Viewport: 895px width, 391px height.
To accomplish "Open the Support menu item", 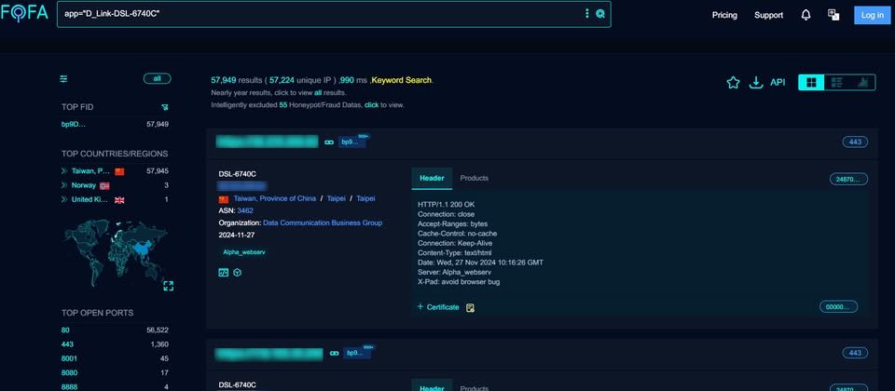I will (768, 16).
